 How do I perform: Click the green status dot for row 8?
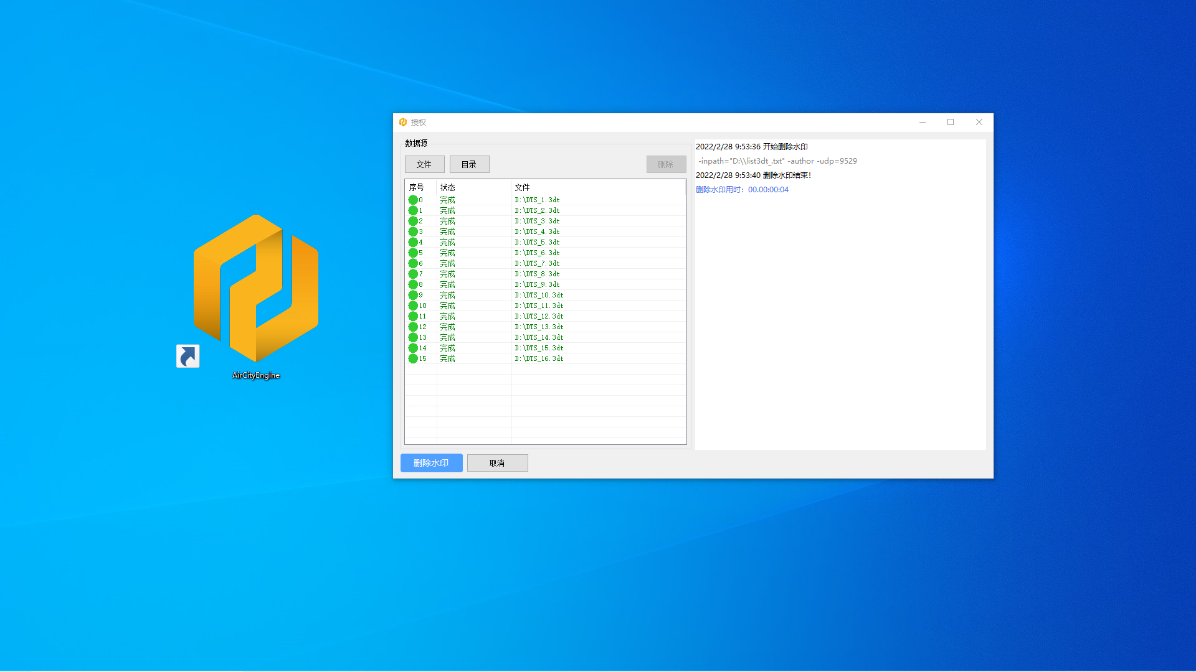pyautogui.click(x=413, y=284)
